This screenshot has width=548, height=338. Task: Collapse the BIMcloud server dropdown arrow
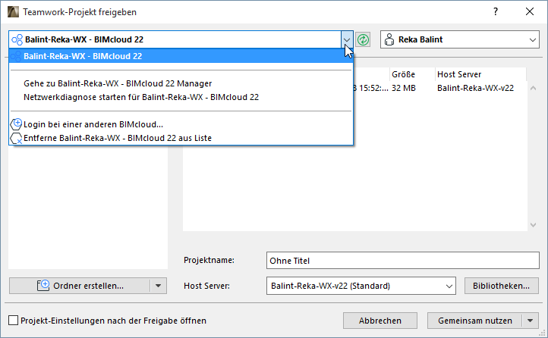[x=347, y=39]
